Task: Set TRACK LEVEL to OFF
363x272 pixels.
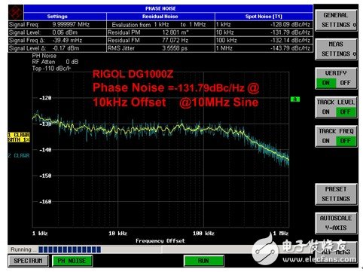Action: tap(346, 112)
